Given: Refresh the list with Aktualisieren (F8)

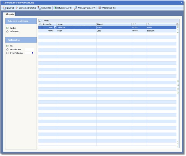Looking at the screenshot, I should (63, 8).
